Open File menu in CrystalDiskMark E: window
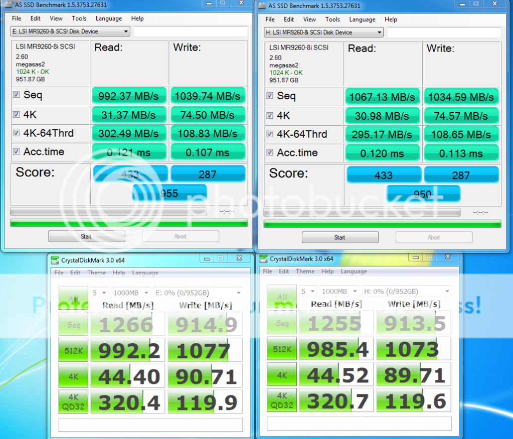This screenshot has width=513, height=439. [x=59, y=273]
